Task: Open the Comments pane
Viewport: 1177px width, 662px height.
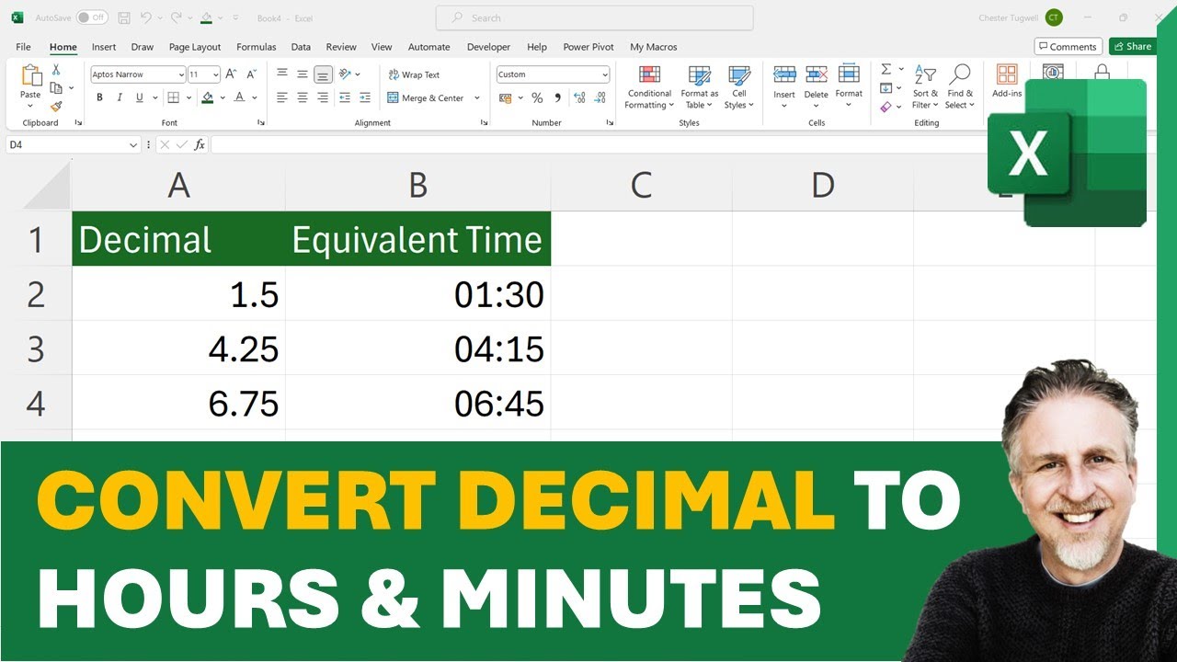Action: pyautogui.click(x=1068, y=47)
